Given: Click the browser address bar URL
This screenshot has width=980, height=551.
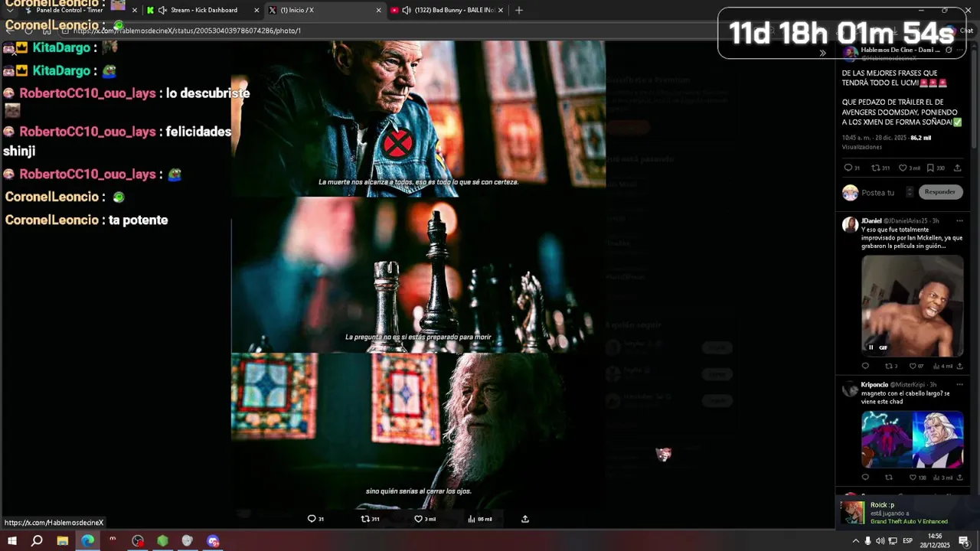Looking at the screenshot, I should pos(188,31).
